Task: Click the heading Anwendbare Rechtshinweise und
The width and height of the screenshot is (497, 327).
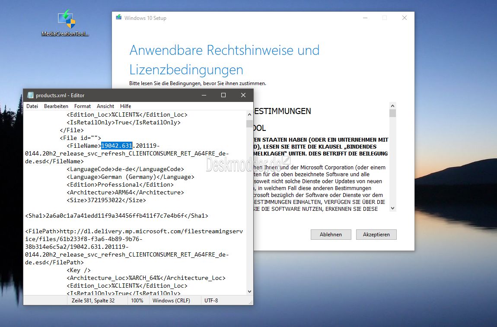Action: pyautogui.click(x=224, y=50)
